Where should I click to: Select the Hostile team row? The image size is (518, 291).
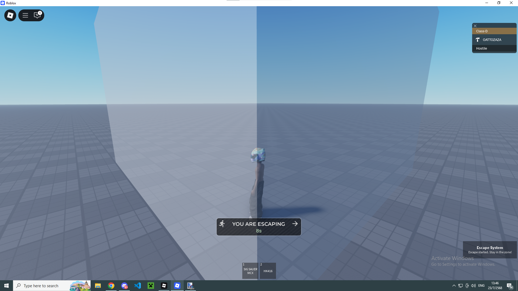coord(494,48)
